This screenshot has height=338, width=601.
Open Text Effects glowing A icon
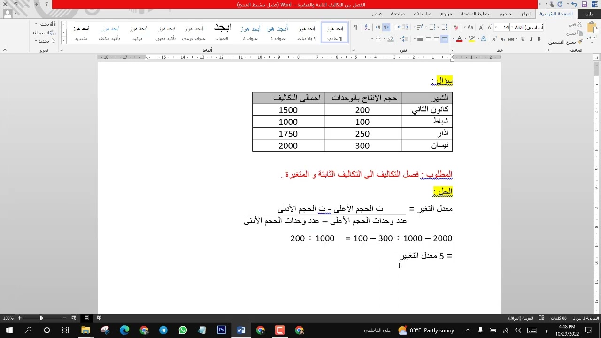click(x=484, y=39)
